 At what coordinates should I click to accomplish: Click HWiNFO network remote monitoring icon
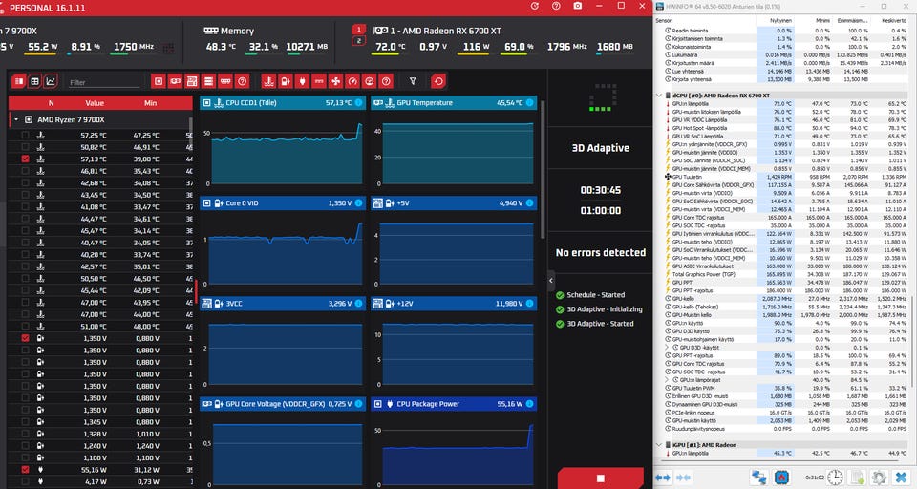[x=759, y=478]
